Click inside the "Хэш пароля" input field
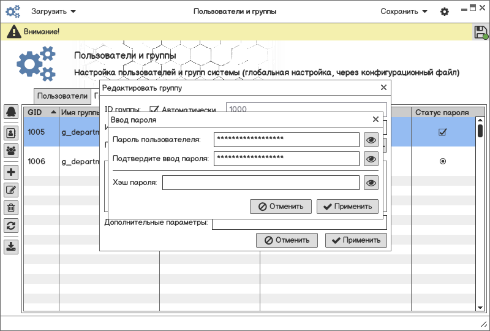490x331 pixels. tap(260, 183)
